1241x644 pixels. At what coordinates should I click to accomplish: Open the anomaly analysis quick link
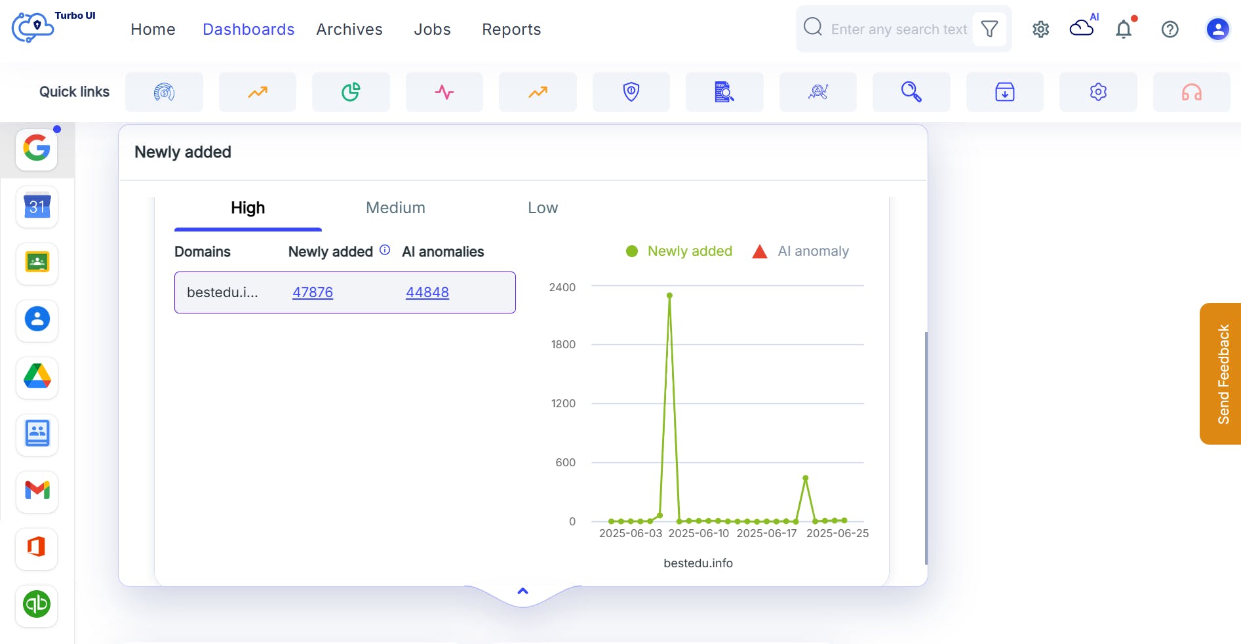coord(818,92)
